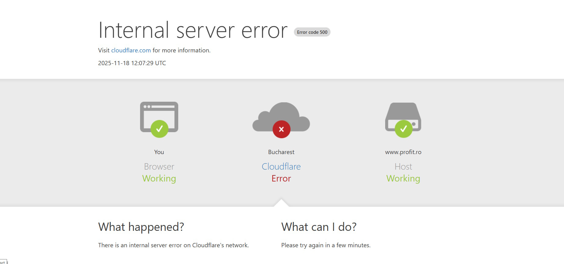Click the green checkmark on browser icon
Image resolution: width=564 pixels, height=264 pixels.
(159, 129)
